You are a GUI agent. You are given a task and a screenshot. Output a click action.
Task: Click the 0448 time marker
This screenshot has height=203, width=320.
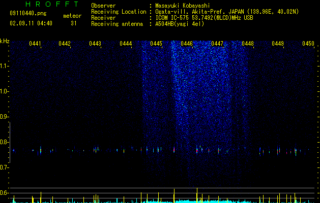point(248,44)
